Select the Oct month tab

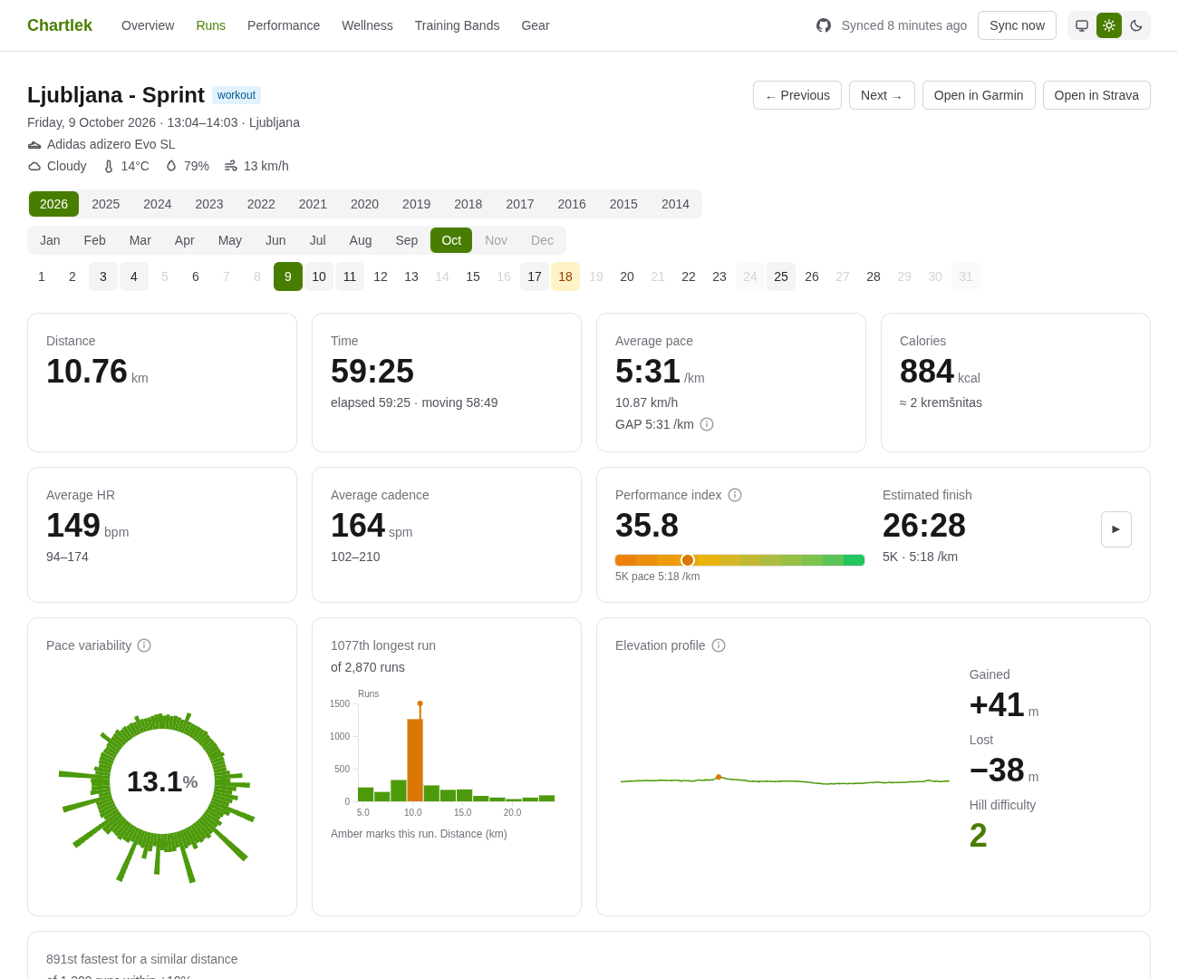click(x=451, y=240)
